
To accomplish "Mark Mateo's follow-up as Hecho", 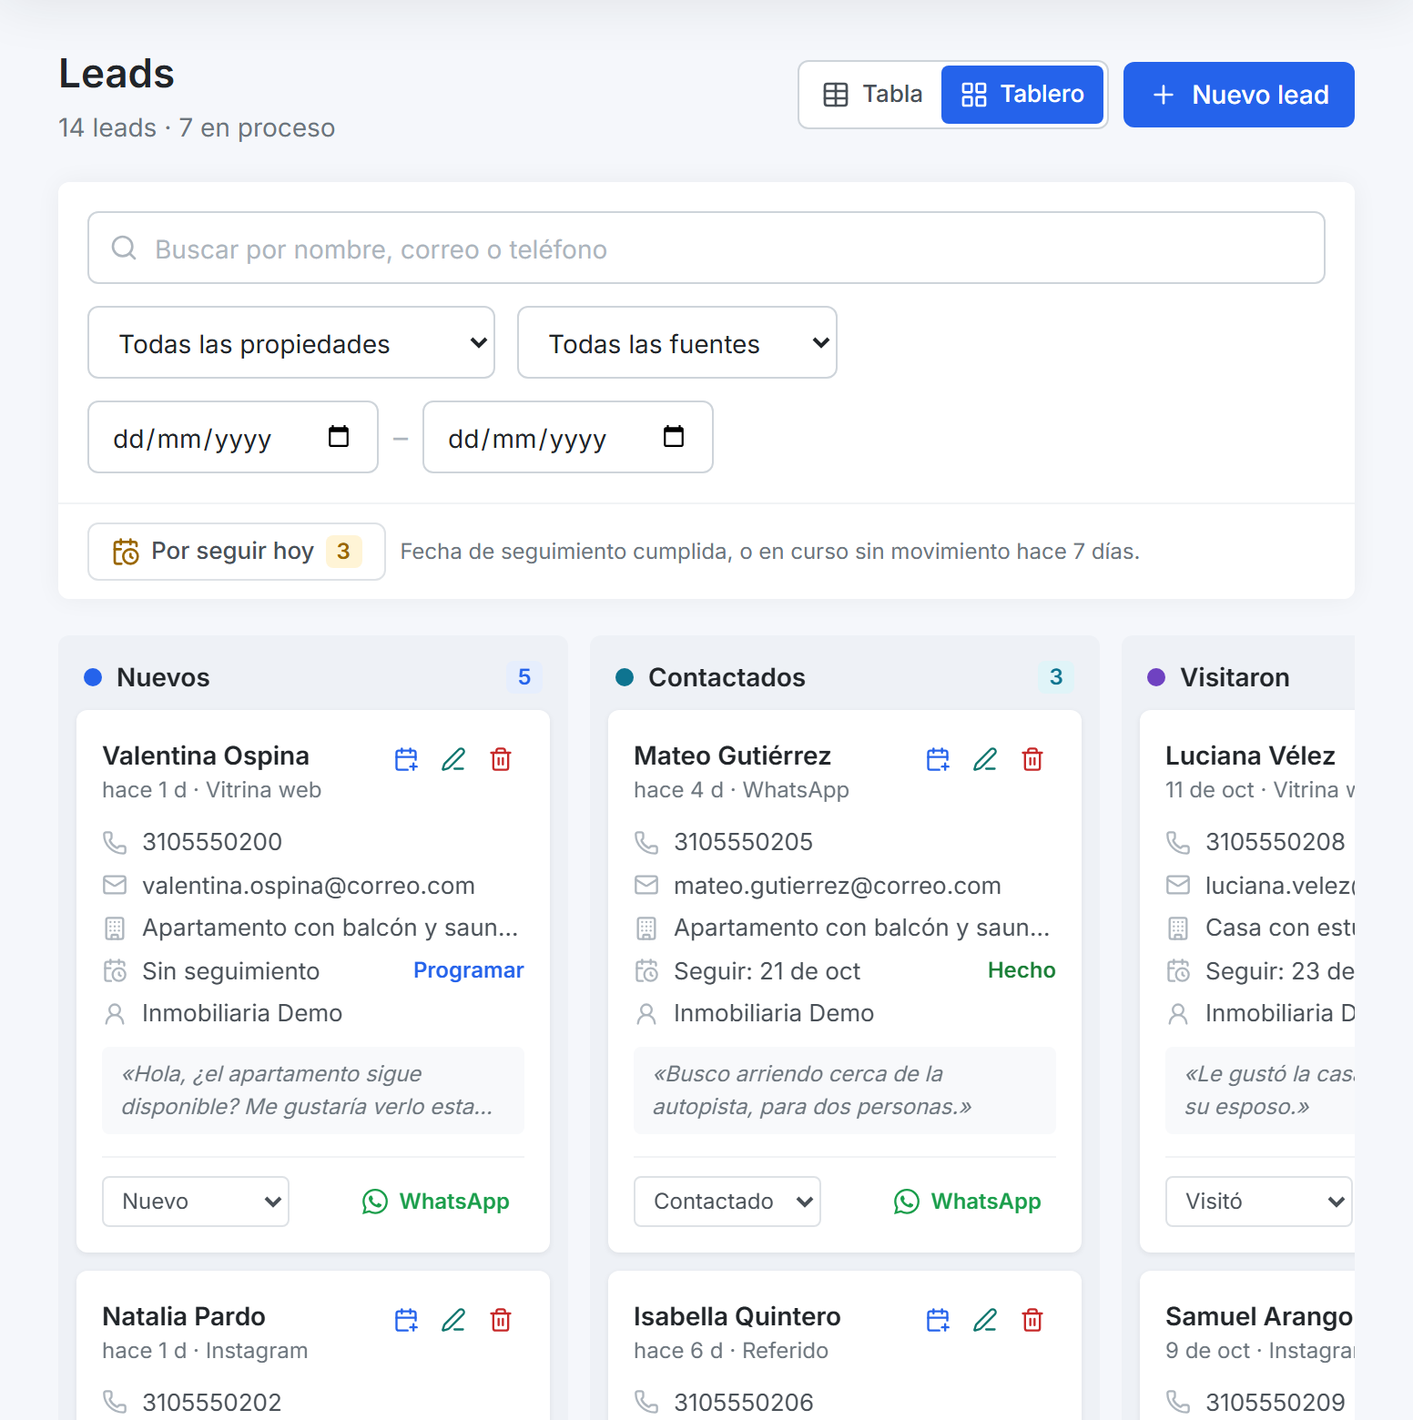I will click(x=1022, y=970).
